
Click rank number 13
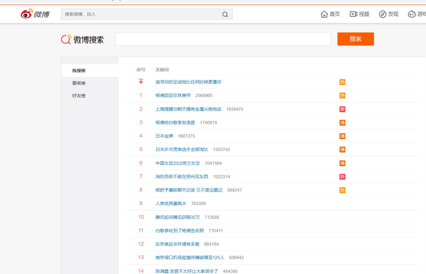coord(141,257)
